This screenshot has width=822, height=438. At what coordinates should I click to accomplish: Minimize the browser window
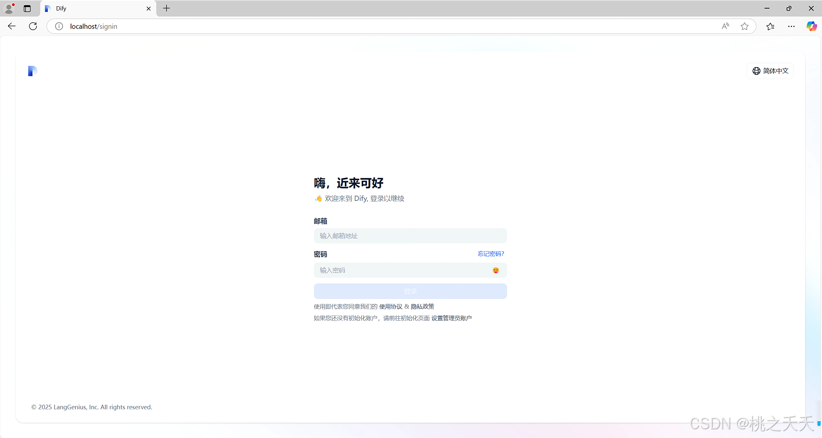pyautogui.click(x=767, y=8)
